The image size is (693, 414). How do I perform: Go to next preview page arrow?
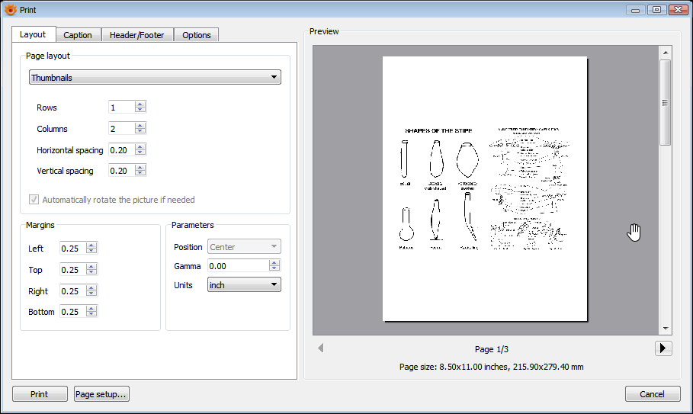pyautogui.click(x=663, y=348)
